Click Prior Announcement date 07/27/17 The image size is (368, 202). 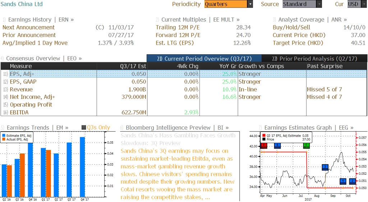(x=121, y=35)
